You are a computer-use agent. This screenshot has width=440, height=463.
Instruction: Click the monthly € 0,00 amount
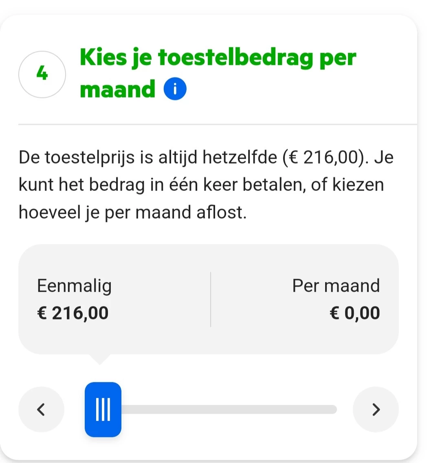354,313
